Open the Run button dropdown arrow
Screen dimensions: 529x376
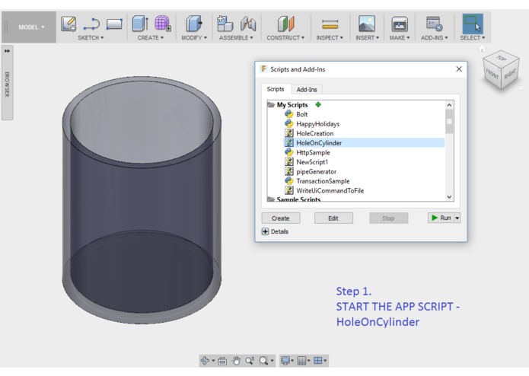tap(457, 218)
